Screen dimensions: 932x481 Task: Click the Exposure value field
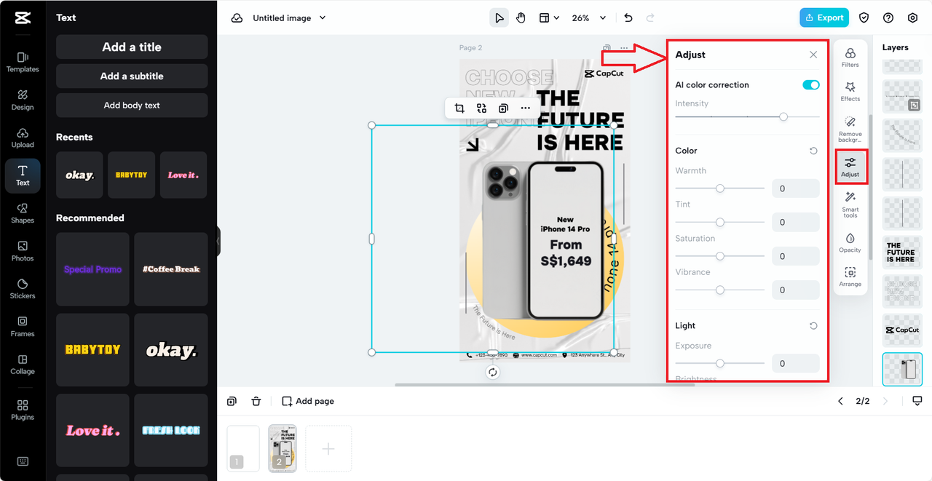click(x=796, y=363)
